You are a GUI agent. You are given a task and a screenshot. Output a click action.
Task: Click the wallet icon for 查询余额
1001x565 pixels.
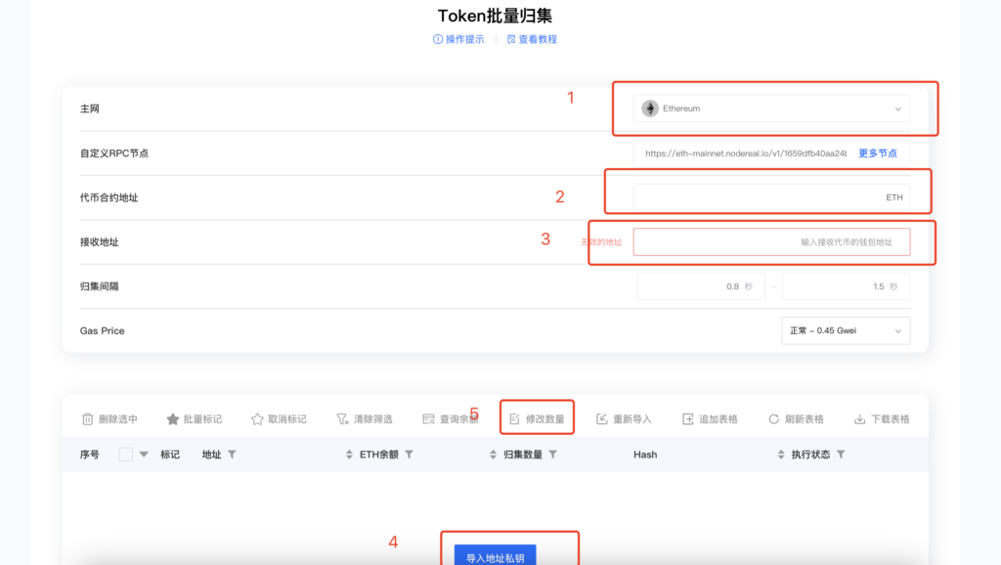pos(428,418)
